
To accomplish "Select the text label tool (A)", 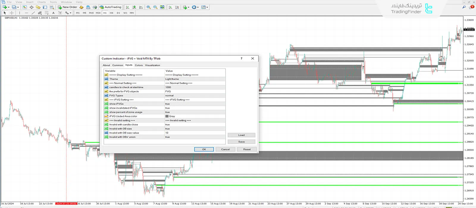I will point(53,13).
